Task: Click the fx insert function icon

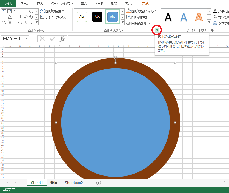Action: click(62, 39)
